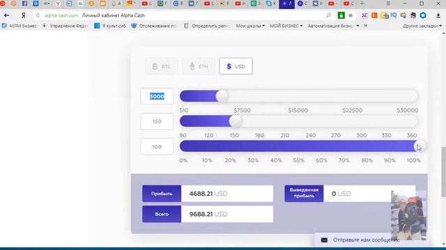Click the Всего label
Viewport: 446px width, 250px height.
[x=162, y=214]
